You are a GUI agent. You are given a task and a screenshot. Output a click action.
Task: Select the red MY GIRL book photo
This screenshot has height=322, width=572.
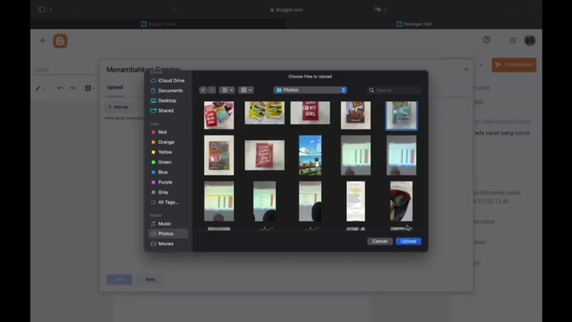coord(310,113)
